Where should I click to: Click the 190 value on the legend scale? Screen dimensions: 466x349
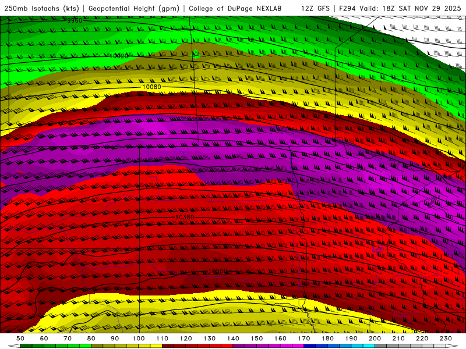(351, 339)
